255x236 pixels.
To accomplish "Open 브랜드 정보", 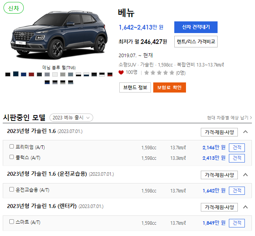I will pyautogui.click(x=135, y=87).
